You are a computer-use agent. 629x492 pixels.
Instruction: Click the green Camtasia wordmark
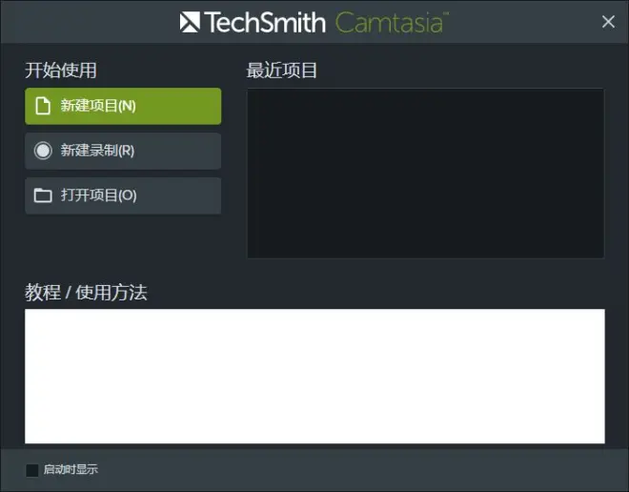392,23
